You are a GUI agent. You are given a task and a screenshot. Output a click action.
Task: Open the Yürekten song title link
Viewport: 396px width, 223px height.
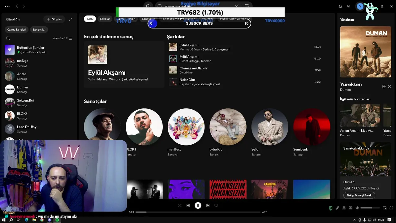point(351,84)
